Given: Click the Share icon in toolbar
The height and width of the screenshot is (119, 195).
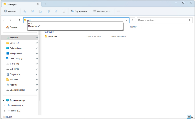Looking at the screenshot, I should [x=56, y=11].
